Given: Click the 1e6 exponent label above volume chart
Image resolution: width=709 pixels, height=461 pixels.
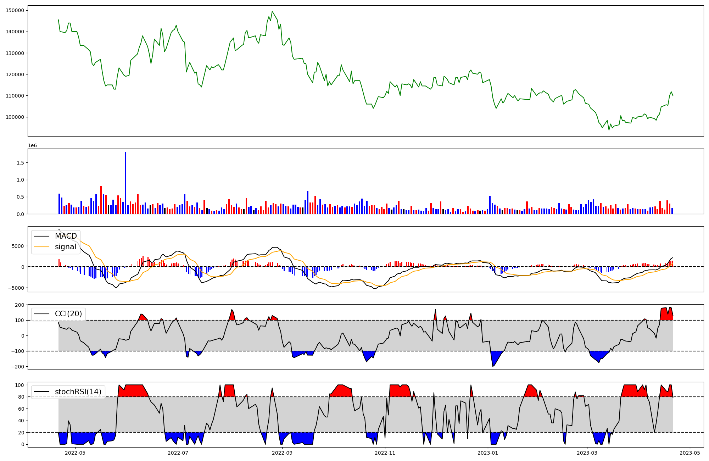Looking at the screenshot, I should (32, 146).
